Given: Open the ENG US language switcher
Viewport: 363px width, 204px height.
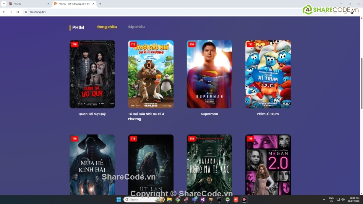Looking at the screenshot, I should click(331, 199).
